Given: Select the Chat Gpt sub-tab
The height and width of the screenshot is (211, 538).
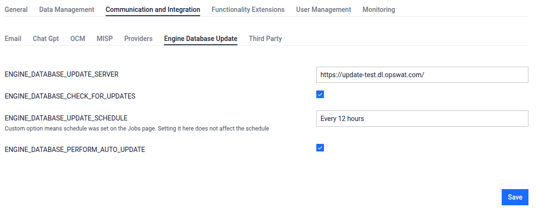Looking at the screenshot, I should click(46, 39).
